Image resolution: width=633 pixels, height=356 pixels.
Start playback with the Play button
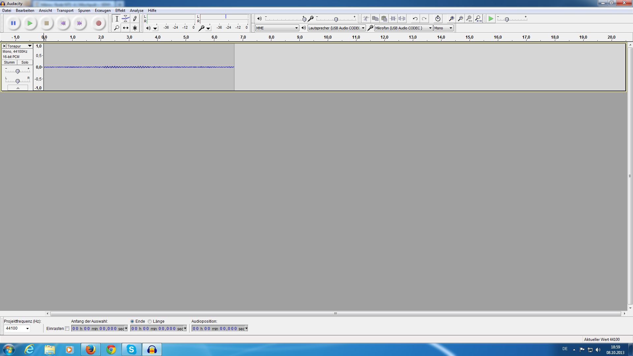point(30,23)
